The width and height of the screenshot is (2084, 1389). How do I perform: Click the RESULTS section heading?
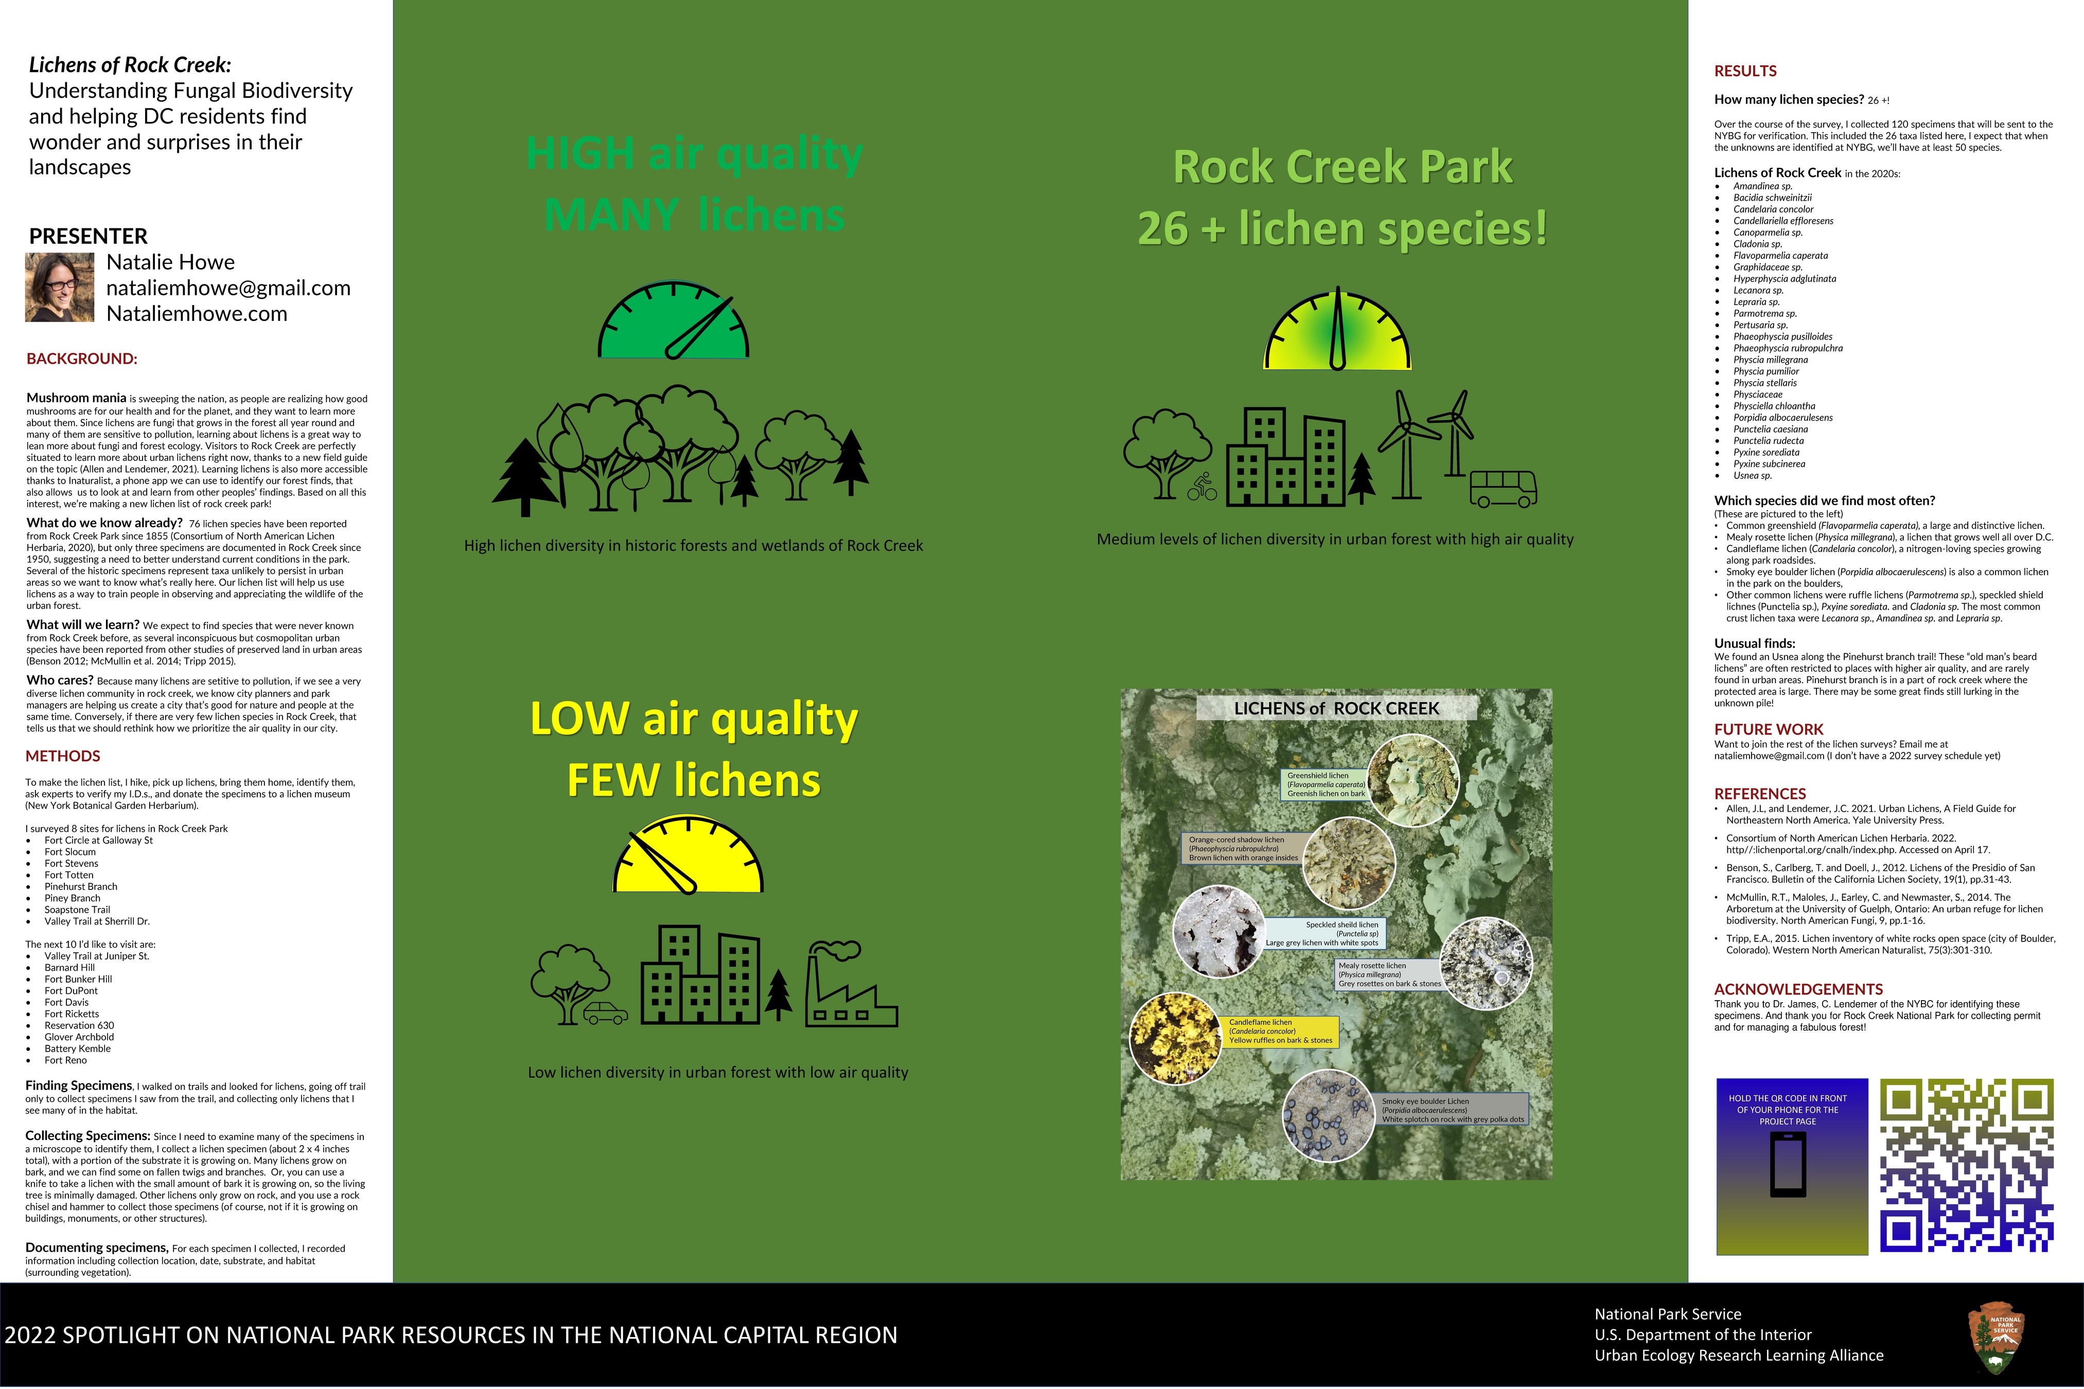pyautogui.click(x=1744, y=71)
